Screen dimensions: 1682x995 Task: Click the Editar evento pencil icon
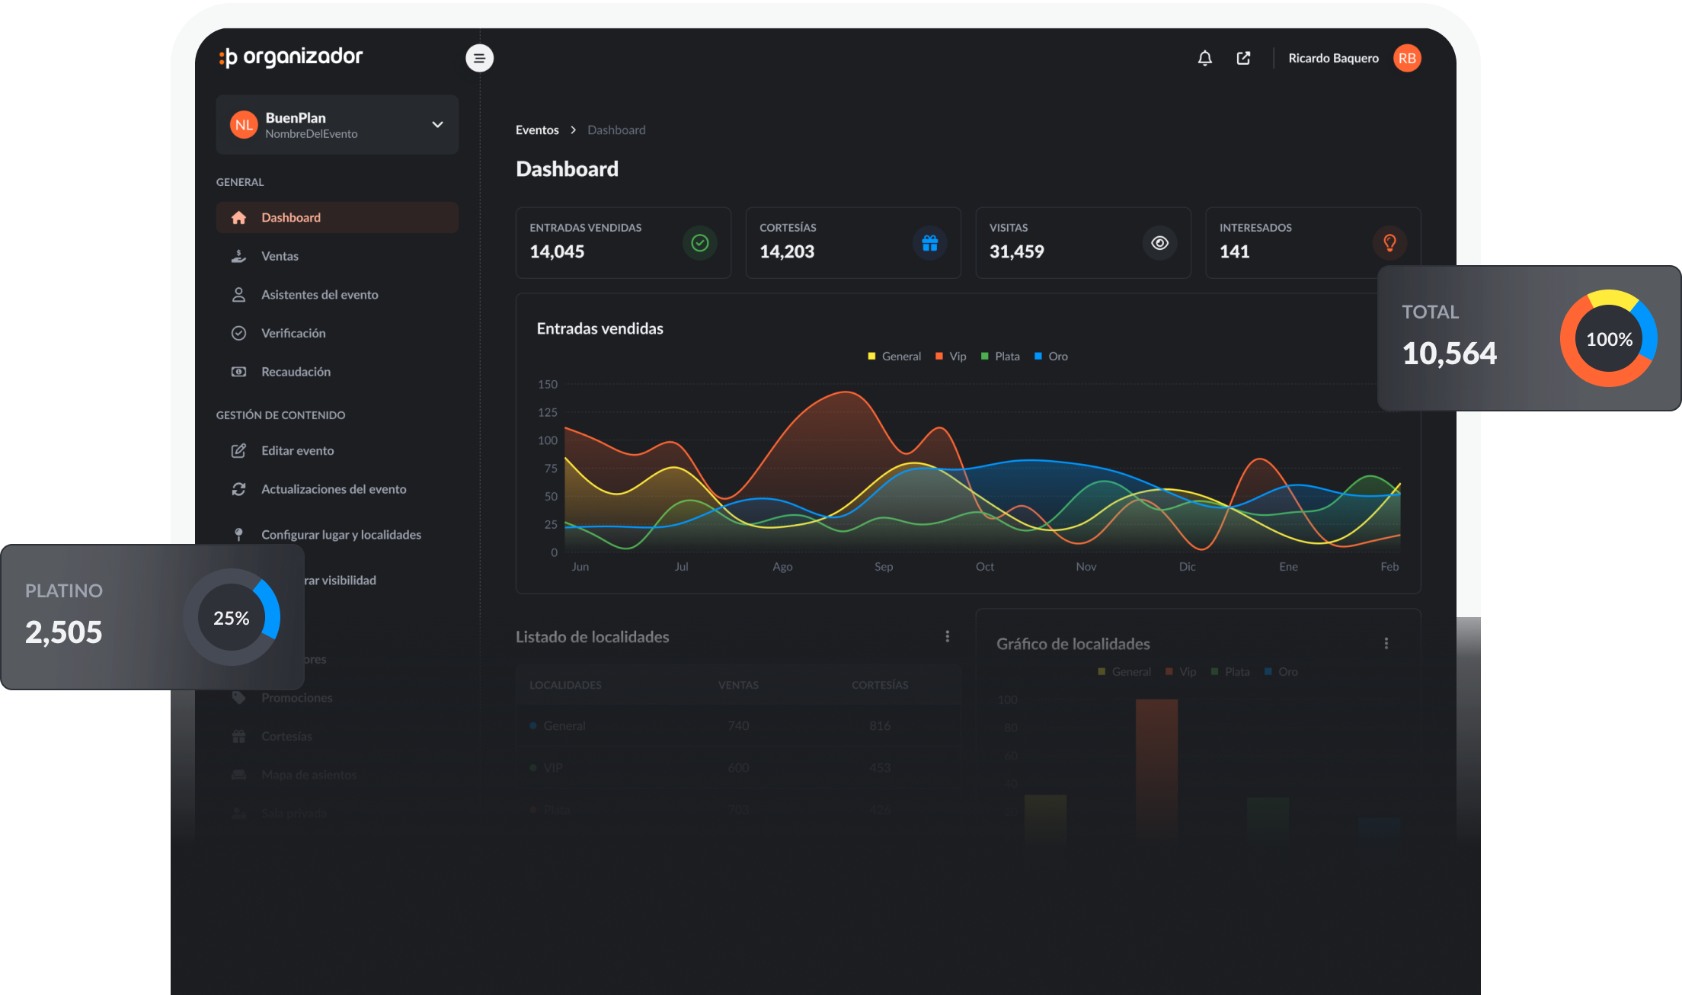coord(239,450)
